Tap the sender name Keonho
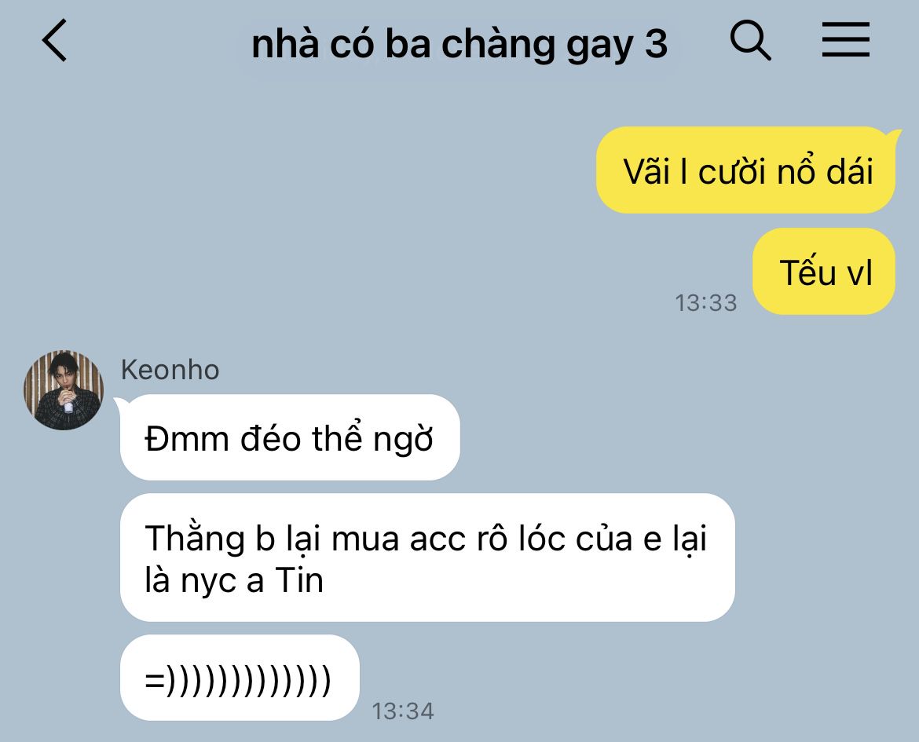Screen dimensions: 919x742 (x=170, y=370)
